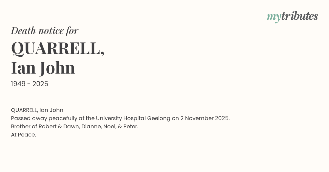
Task: Click the word "tributes" in the logo
Action: coord(299,16)
